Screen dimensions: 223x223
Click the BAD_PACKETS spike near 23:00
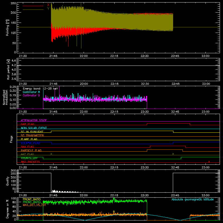pos(209,162)
